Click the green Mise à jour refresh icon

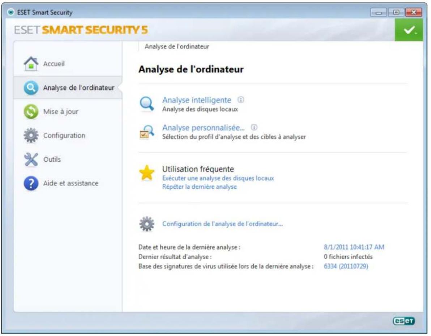coord(31,112)
